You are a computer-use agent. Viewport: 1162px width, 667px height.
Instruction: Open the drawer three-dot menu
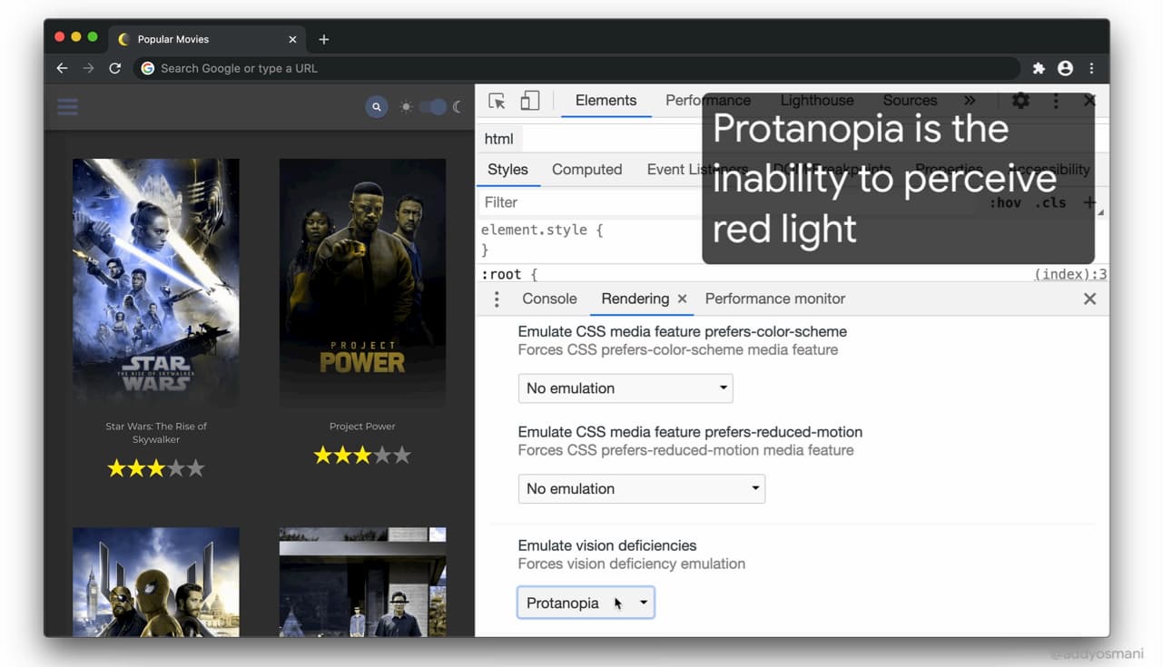[x=496, y=299]
